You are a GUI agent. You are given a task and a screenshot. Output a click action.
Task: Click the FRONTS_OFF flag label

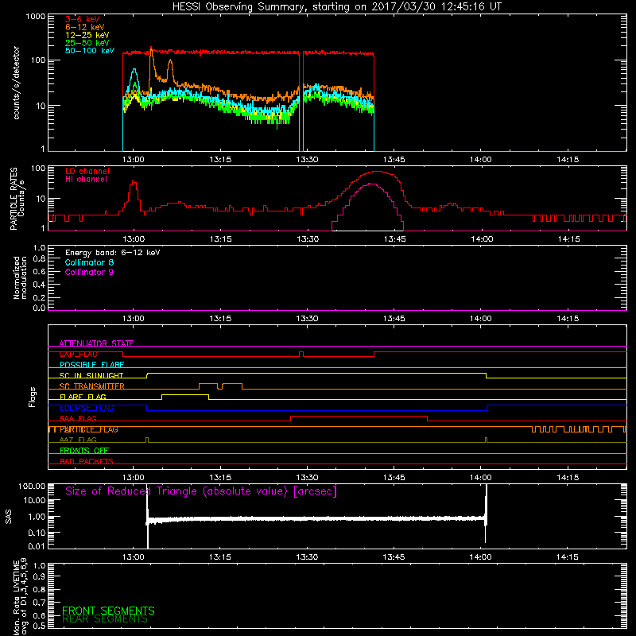84,451
